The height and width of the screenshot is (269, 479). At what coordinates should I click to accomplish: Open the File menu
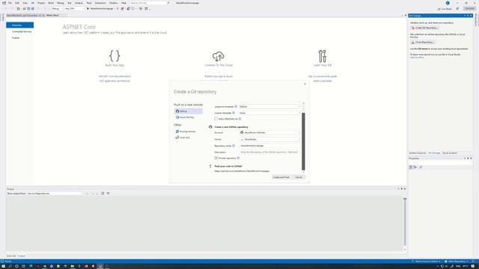tap(10, 3)
